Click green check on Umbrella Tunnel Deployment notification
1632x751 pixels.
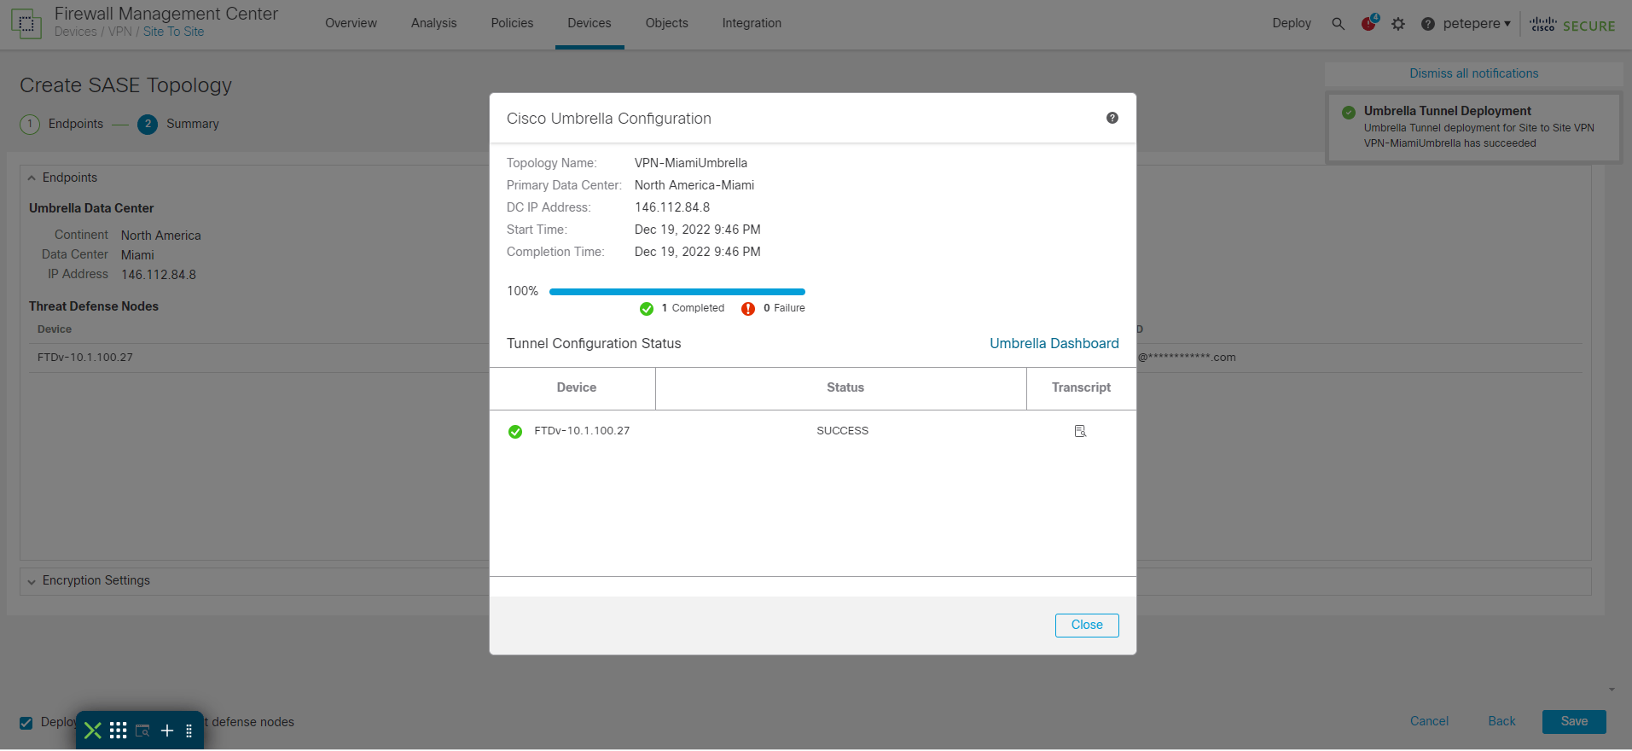pos(1349,112)
